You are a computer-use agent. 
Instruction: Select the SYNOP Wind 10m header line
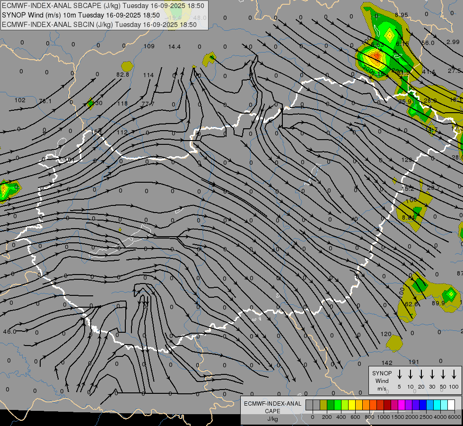click(x=80, y=15)
